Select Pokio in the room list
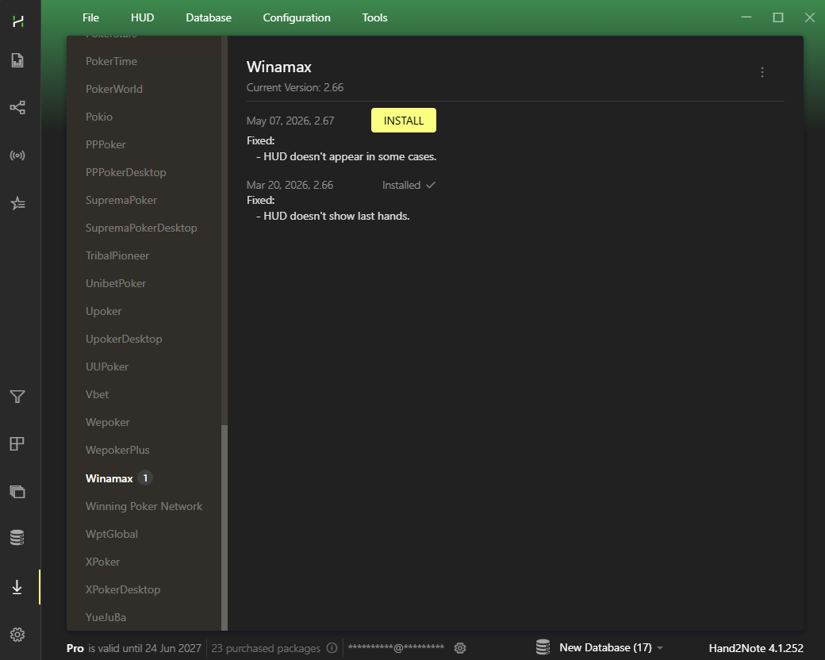The width and height of the screenshot is (825, 660). (99, 117)
